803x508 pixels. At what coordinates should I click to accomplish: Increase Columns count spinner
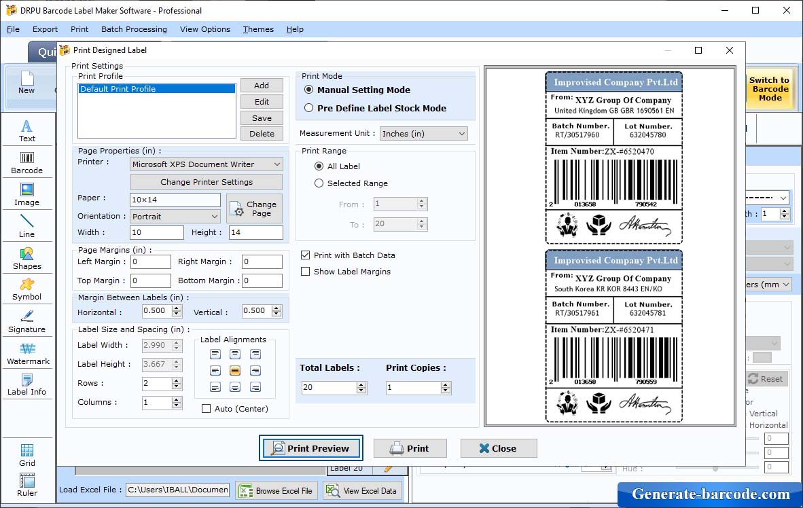177,400
